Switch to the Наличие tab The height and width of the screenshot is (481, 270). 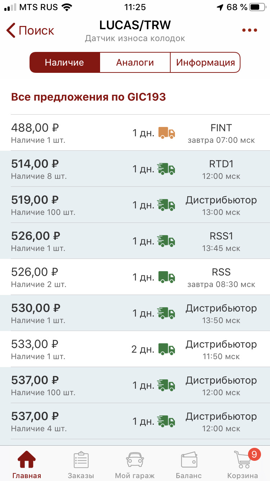click(x=64, y=62)
